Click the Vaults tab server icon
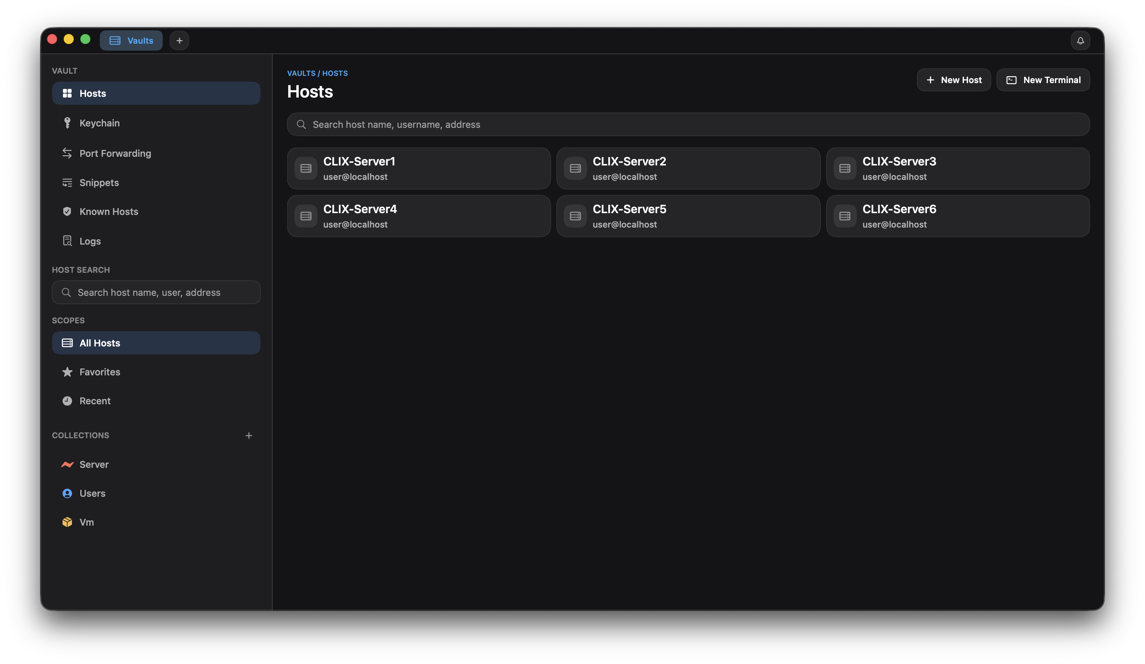The height and width of the screenshot is (664, 1145). pyautogui.click(x=115, y=41)
